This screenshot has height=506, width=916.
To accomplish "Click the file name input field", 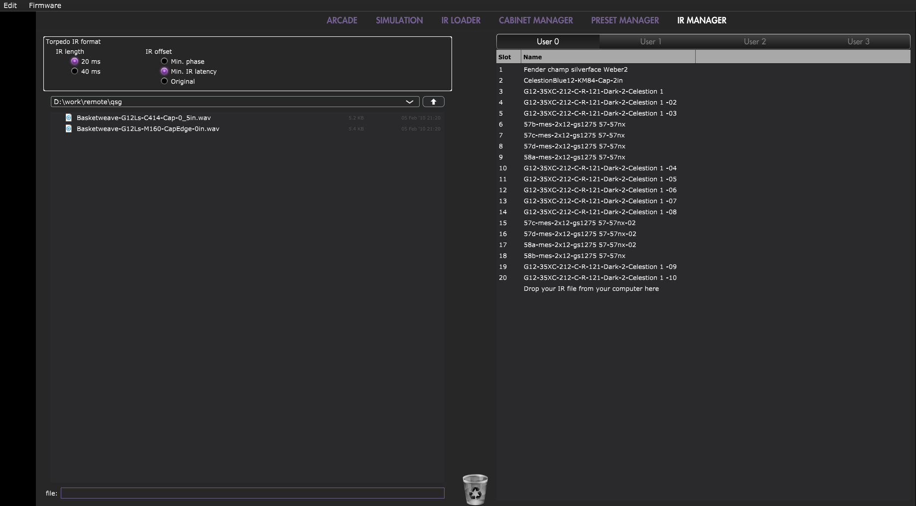I will [x=252, y=493].
